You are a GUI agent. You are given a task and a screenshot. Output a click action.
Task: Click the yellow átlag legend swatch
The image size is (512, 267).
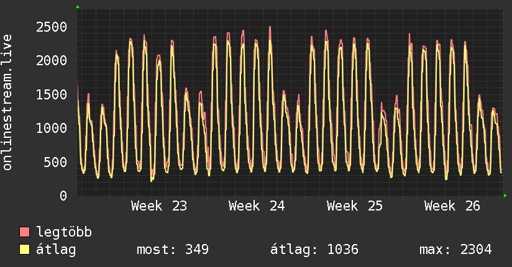[24, 250]
